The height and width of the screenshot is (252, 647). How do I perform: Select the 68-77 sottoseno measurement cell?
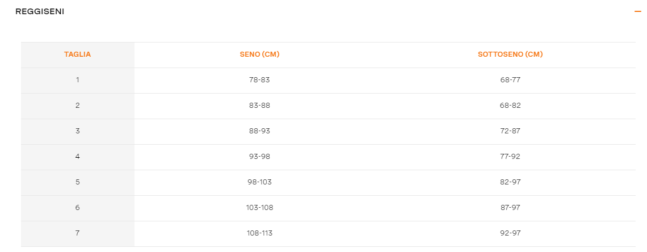510,80
